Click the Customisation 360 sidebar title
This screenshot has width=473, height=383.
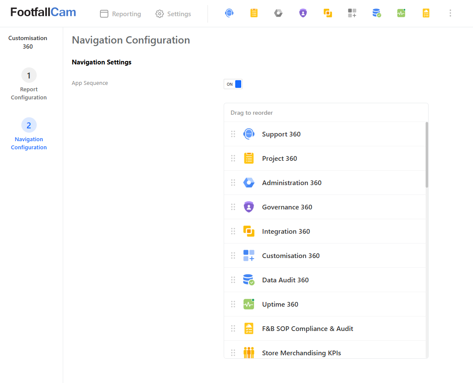pos(28,42)
